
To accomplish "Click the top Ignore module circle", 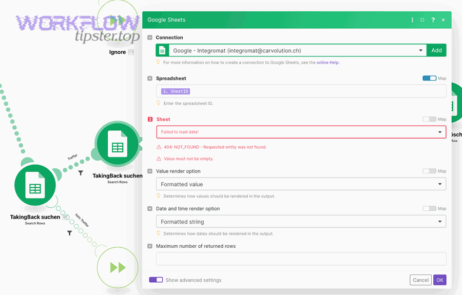I will pos(118,21).
